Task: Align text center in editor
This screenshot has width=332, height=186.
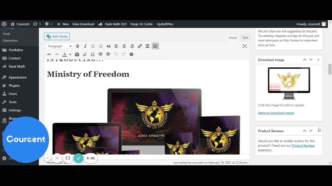Action: [124, 46]
